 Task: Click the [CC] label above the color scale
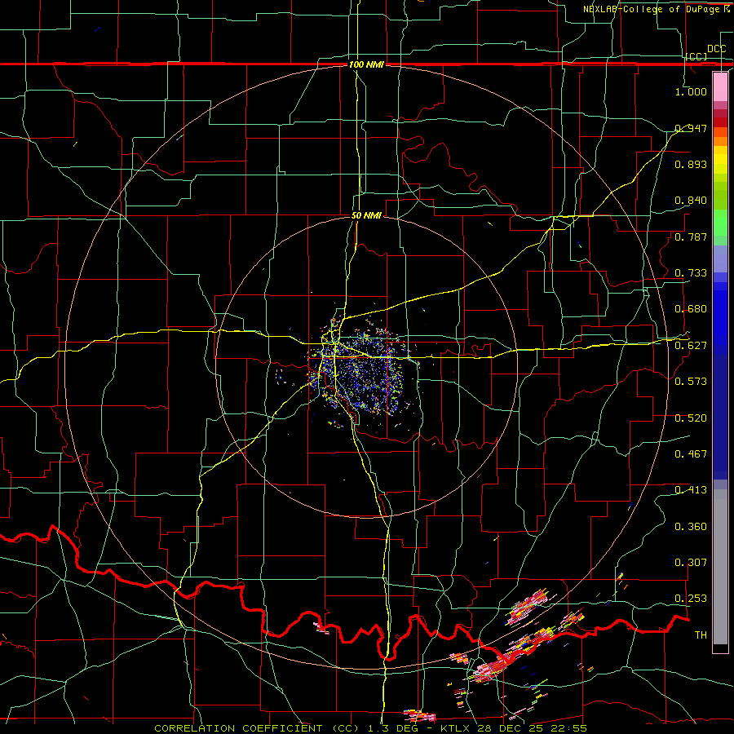click(696, 56)
